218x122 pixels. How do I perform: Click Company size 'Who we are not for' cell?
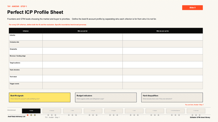[163, 44]
